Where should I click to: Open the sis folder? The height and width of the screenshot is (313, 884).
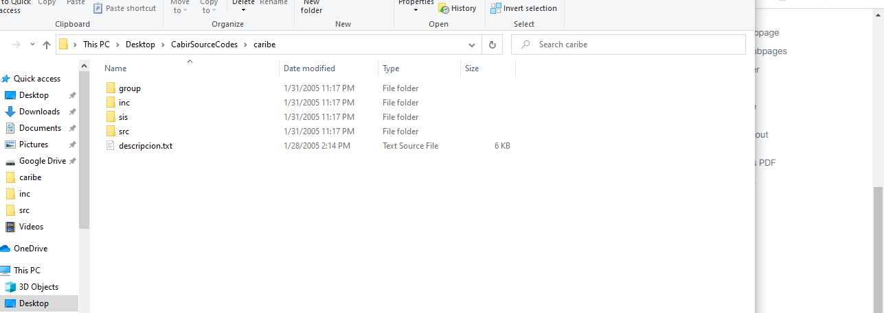pyautogui.click(x=123, y=117)
